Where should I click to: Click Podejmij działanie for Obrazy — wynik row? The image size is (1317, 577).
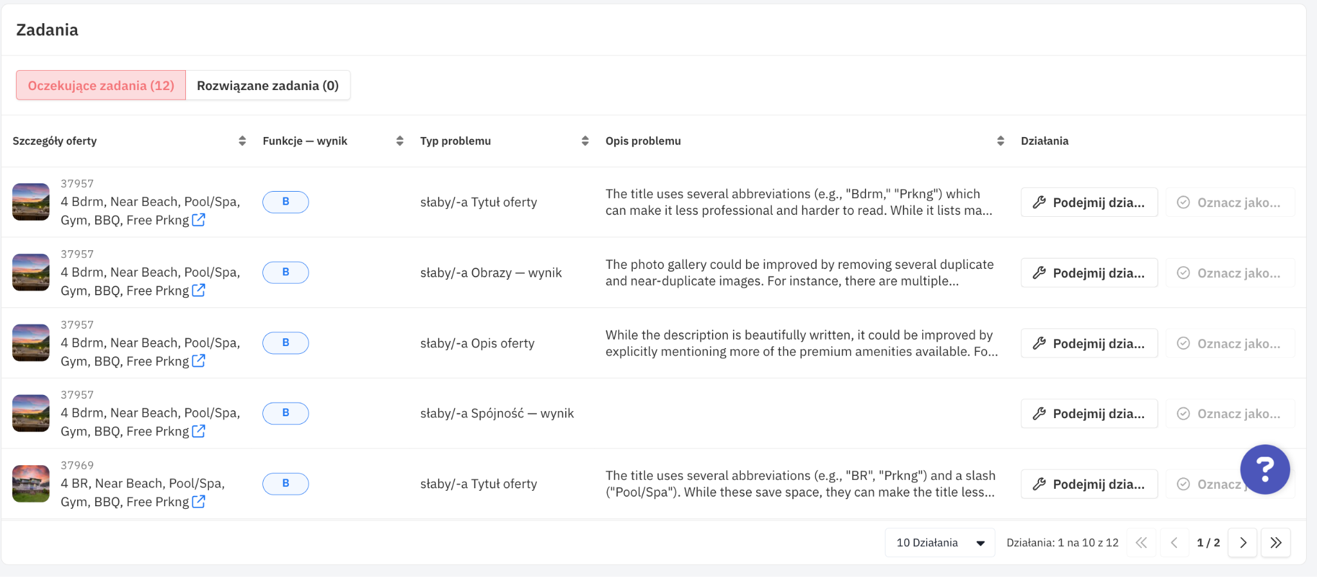click(x=1089, y=273)
